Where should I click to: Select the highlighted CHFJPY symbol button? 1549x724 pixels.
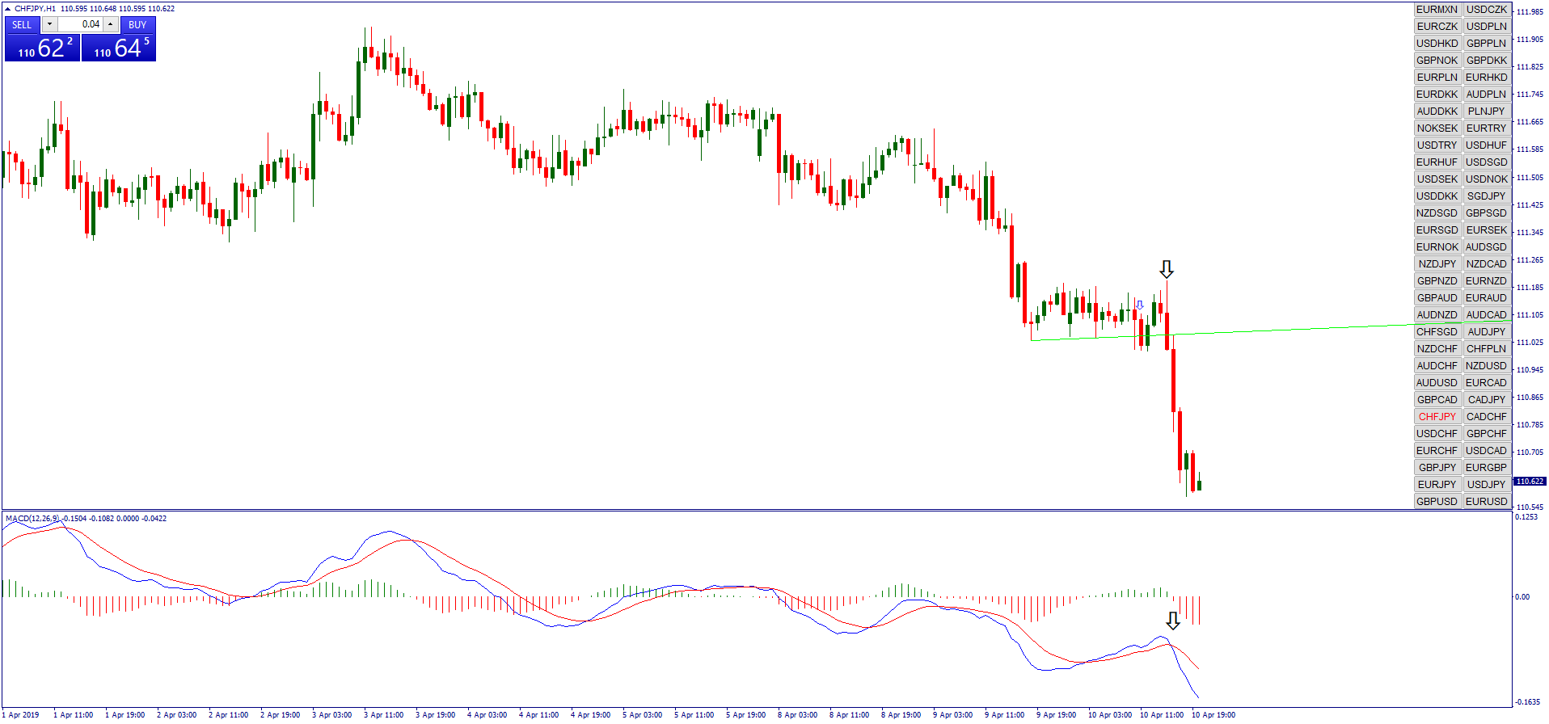pyautogui.click(x=1437, y=416)
